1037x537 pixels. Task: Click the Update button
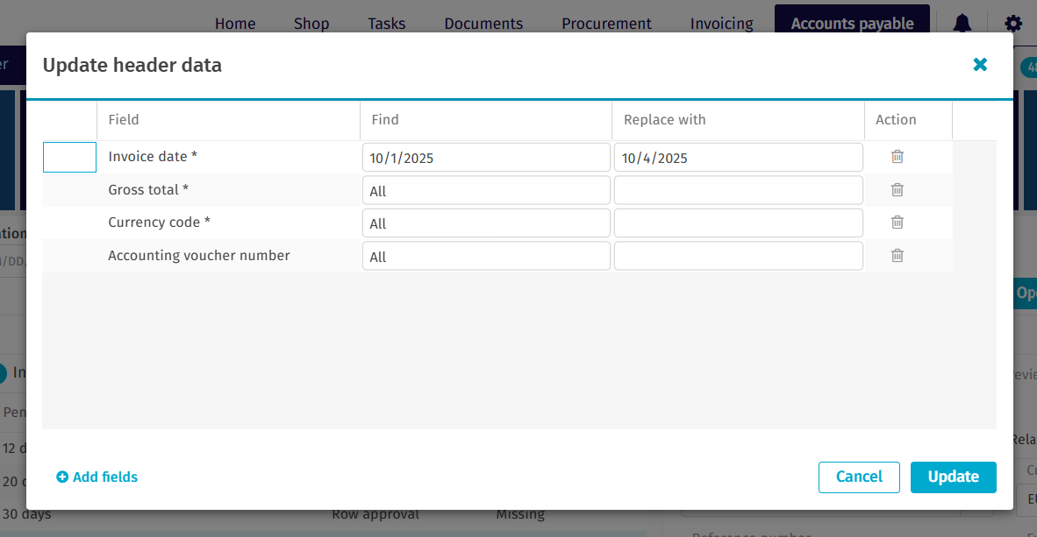click(953, 477)
